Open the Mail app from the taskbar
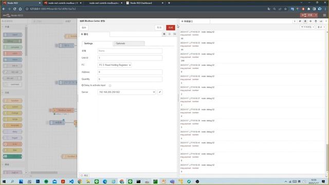This screenshot has width=329, height=185. point(54,181)
